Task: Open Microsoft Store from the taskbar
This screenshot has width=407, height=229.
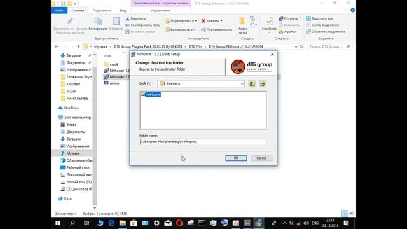Action: pyautogui.click(x=134, y=223)
